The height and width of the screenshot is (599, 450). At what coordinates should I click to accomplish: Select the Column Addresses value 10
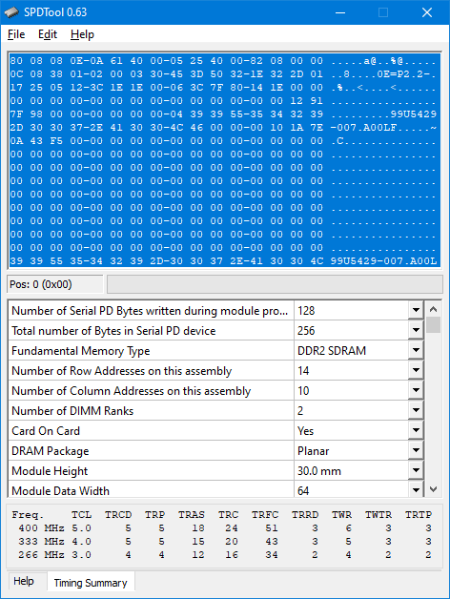(303, 390)
